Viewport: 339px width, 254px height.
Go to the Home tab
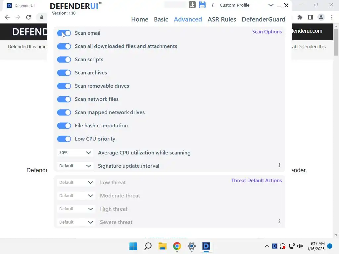[140, 20]
